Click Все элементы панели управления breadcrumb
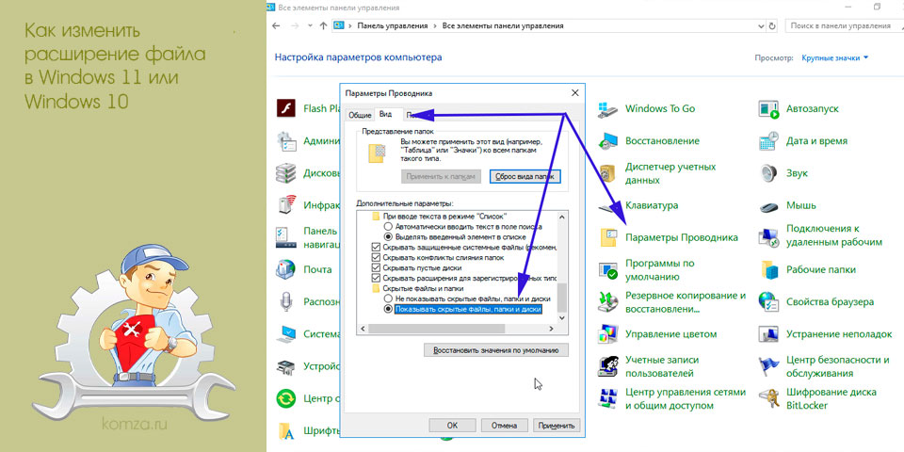904x452 pixels. point(503,26)
